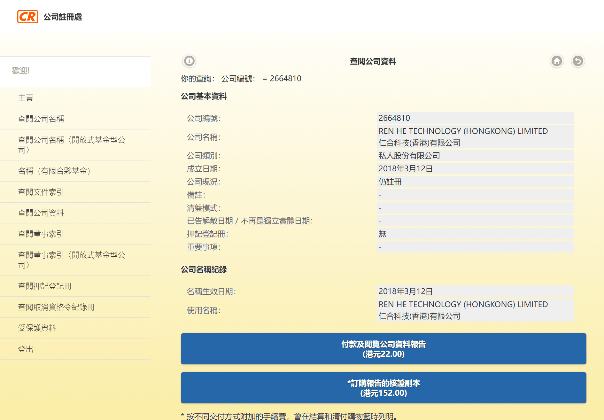The width and height of the screenshot is (604, 420).
Task: Open the information icon beside the title
Action: [189, 61]
